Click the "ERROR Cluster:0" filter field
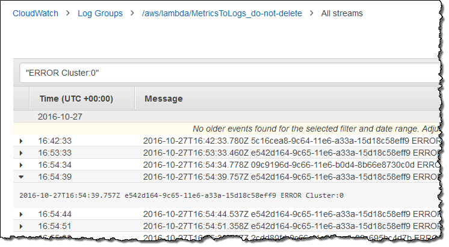Screen dimensions: 449x247 point(229,73)
